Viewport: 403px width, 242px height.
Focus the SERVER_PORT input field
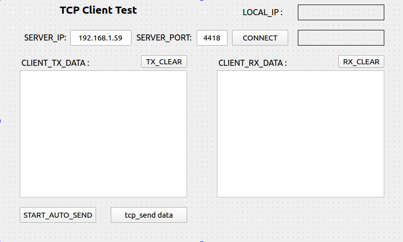212,38
